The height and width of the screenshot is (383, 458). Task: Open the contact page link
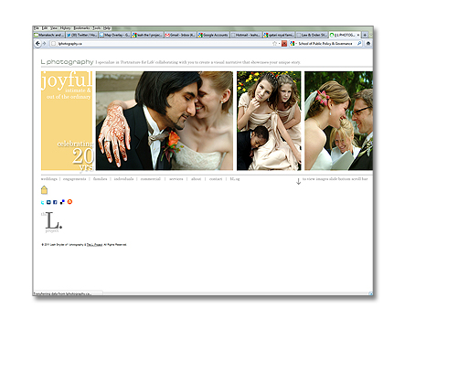click(216, 179)
